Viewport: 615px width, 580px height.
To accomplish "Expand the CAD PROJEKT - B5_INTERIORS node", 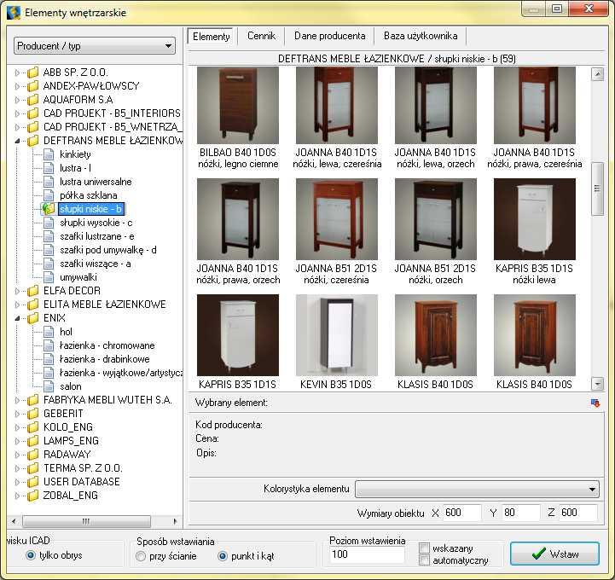I will (17, 113).
